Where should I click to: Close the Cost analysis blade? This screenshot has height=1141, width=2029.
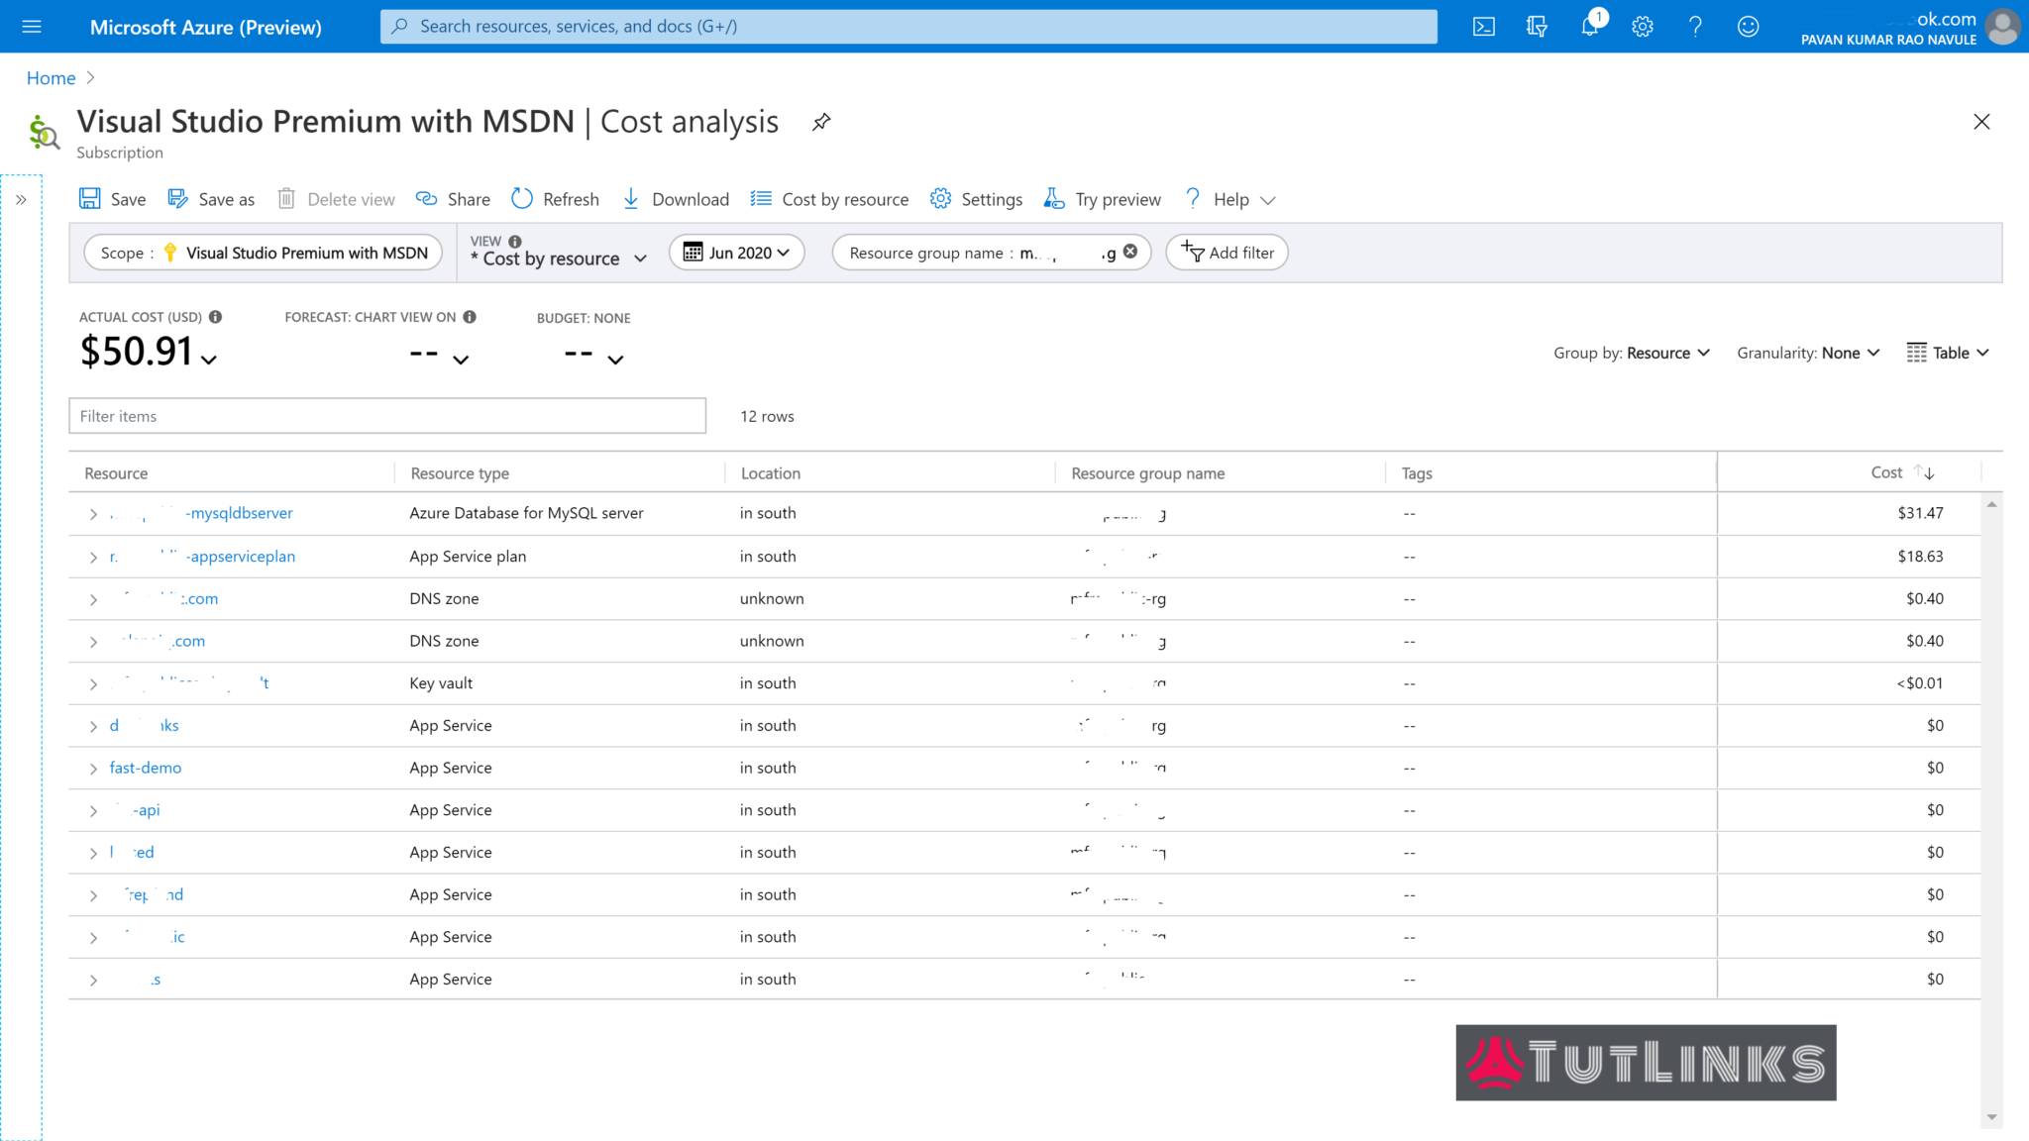click(1981, 122)
